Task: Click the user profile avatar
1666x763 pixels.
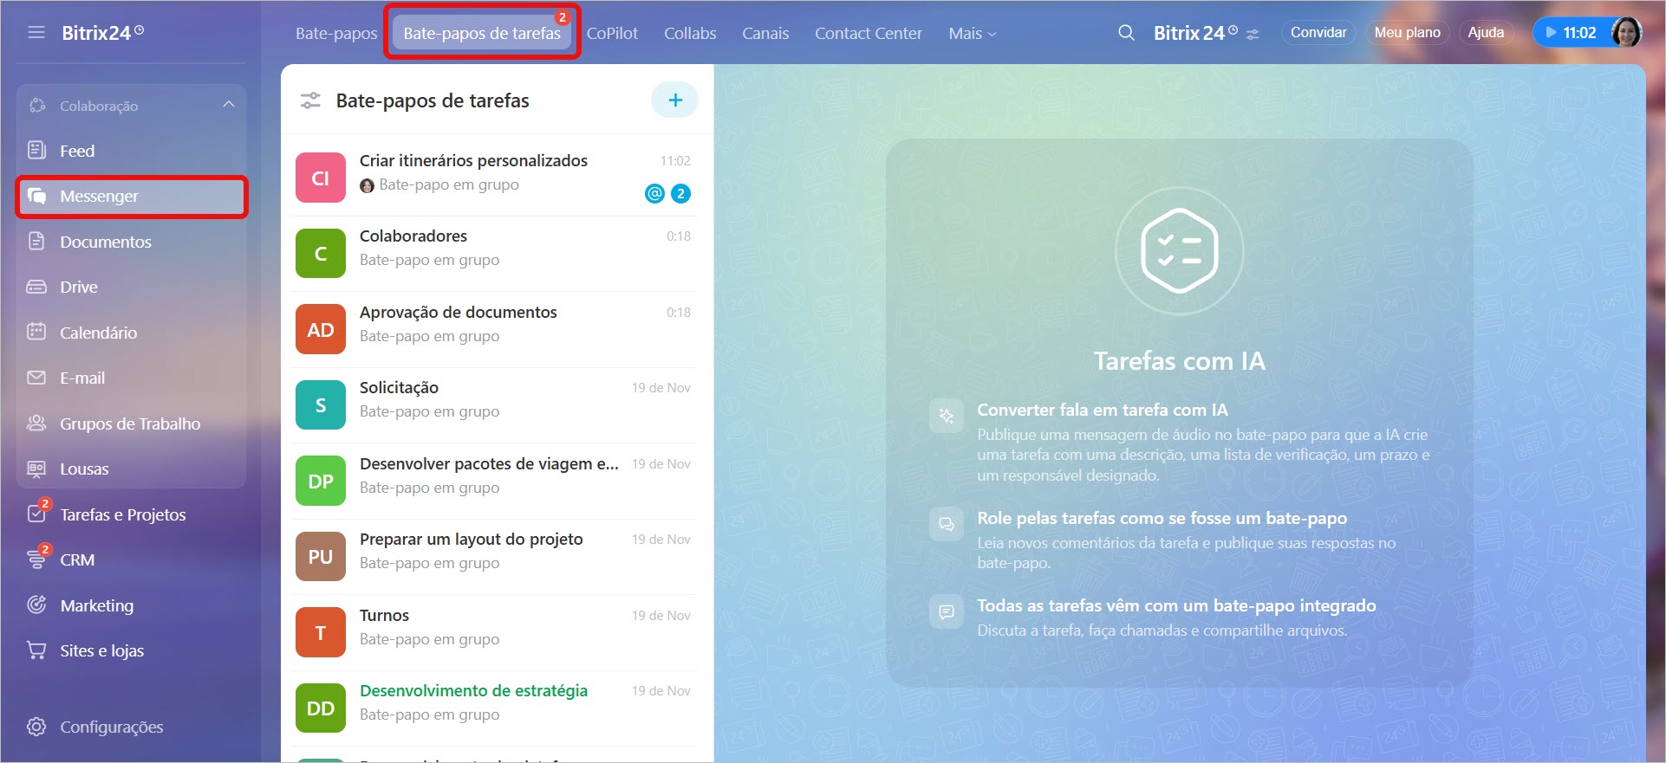Action: pyautogui.click(x=1625, y=33)
